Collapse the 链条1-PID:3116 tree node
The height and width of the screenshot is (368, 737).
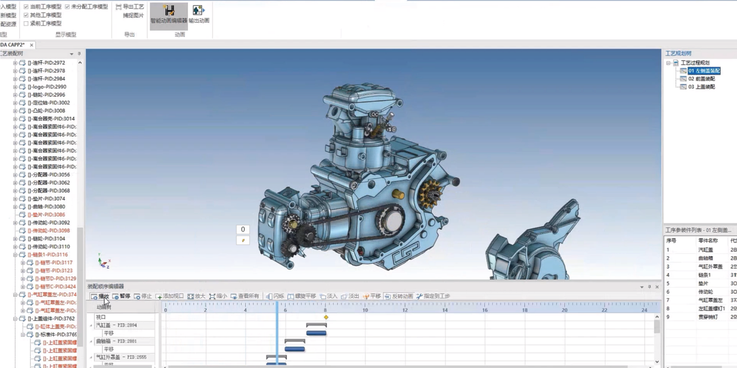click(16, 255)
